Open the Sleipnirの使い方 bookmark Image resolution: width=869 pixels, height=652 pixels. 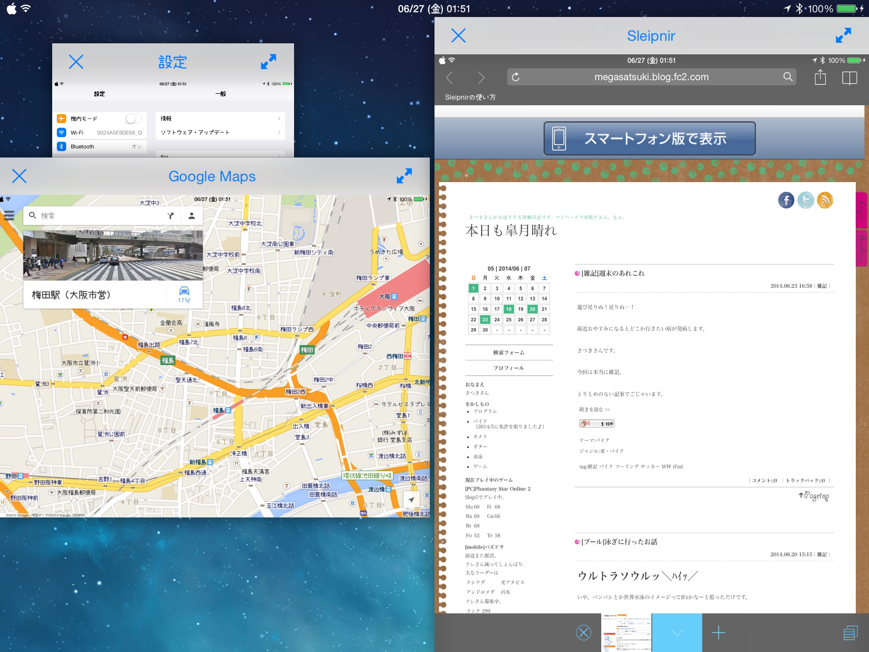(x=470, y=97)
